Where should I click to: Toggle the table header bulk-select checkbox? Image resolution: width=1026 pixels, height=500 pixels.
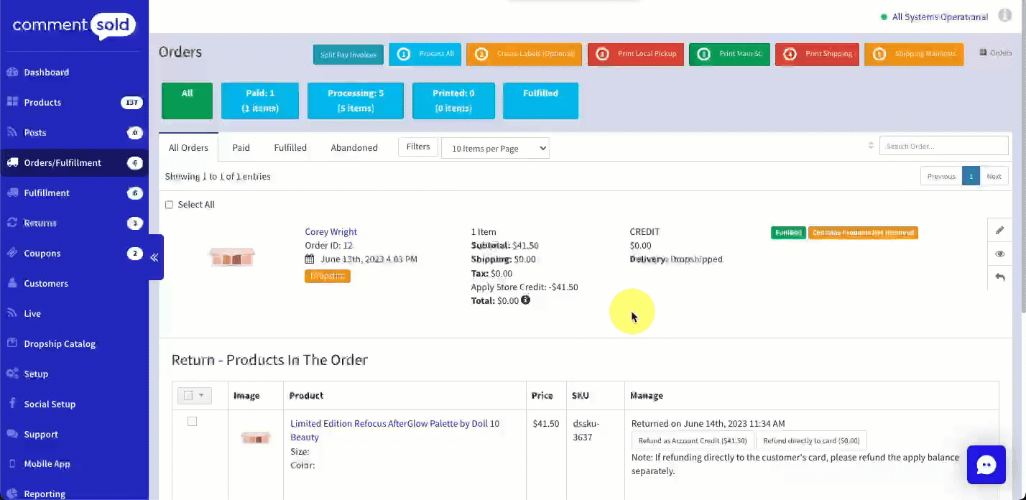click(188, 395)
